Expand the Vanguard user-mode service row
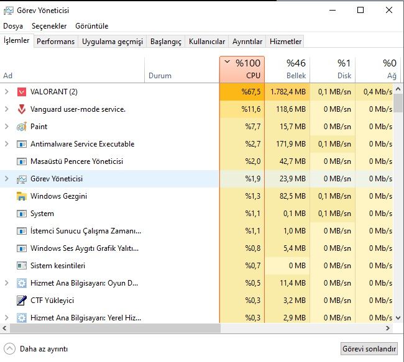The width and height of the screenshot is (404, 362). (7, 109)
